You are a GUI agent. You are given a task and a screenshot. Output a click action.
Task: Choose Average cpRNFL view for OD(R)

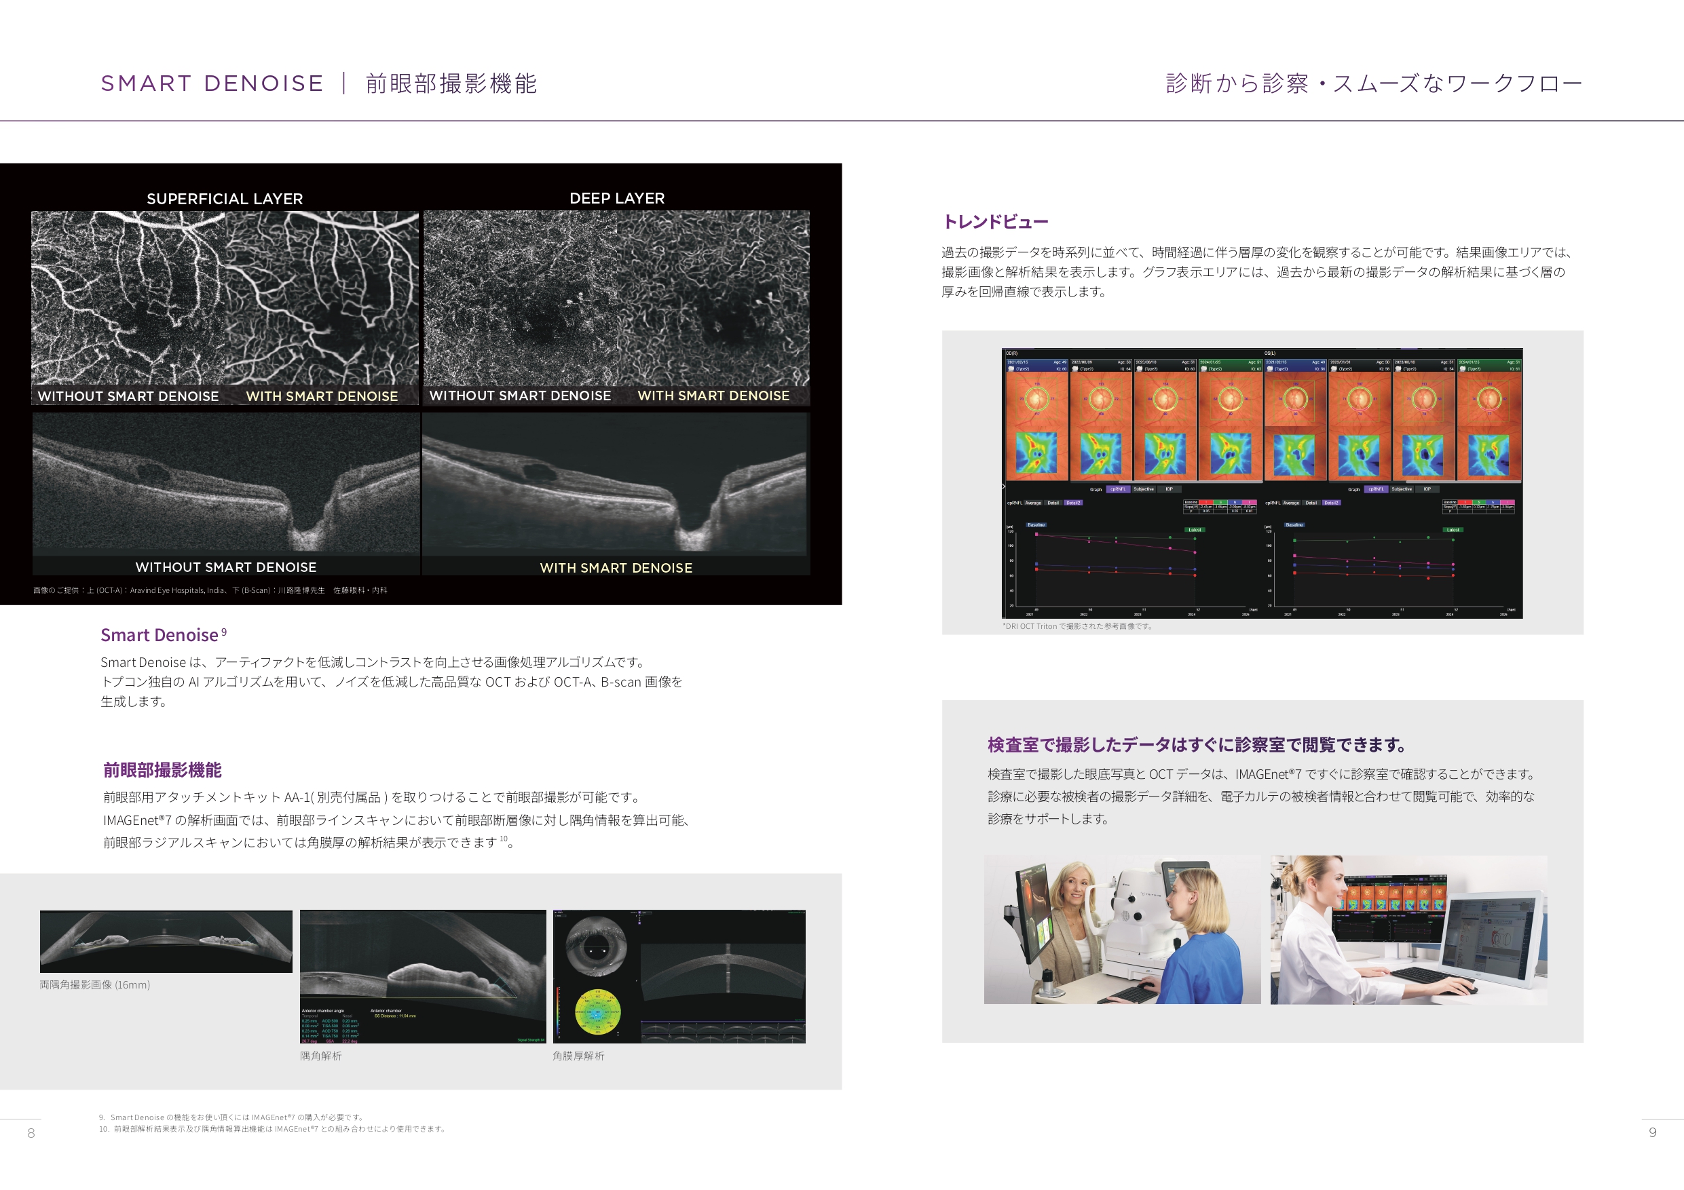tap(1032, 503)
